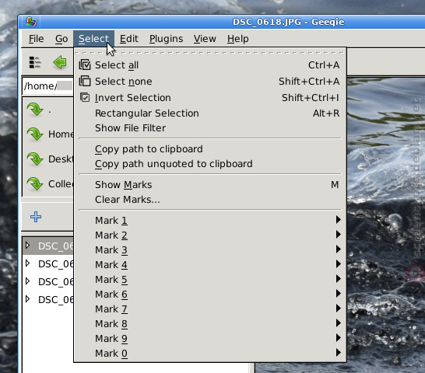Click the blue plus add bookmark icon

click(x=36, y=217)
